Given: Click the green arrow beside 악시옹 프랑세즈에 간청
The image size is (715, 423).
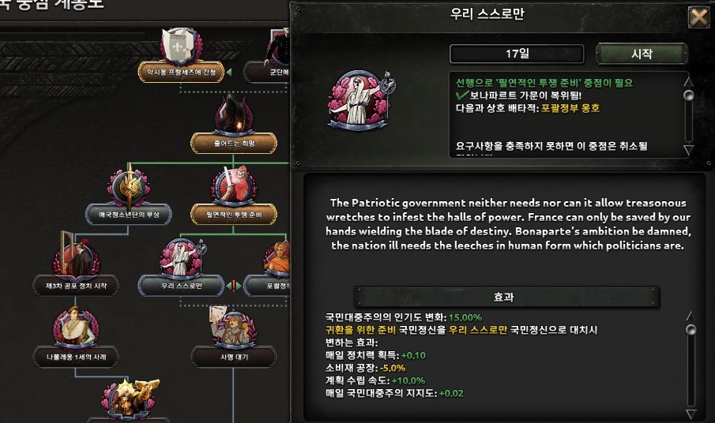Looking at the screenshot, I should click(x=228, y=72).
